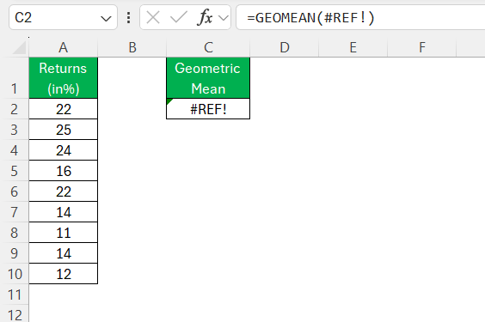The image size is (485, 322).
Task: Select the 'Returns (in%)' header cell
Action: pos(63,78)
